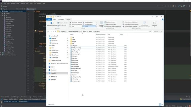
Task: Hide the Project panel with the hide icon
Action: point(24,9)
